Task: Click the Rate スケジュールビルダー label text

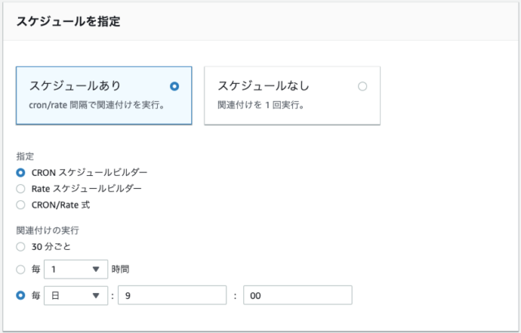Action: pos(86,189)
